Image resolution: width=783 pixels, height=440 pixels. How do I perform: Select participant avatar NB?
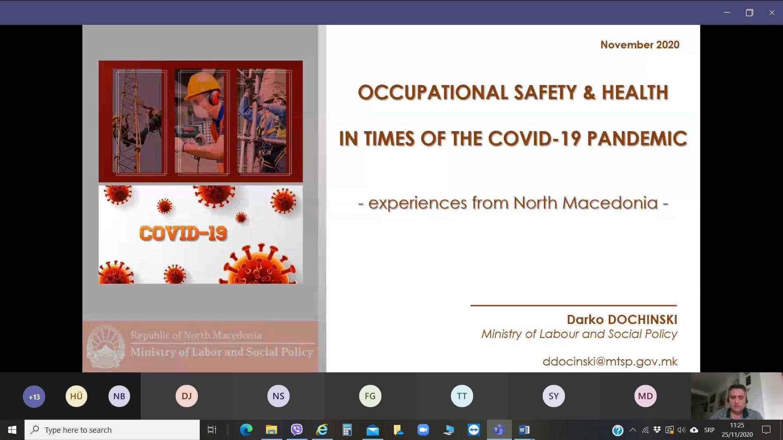[x=119, y=396]
